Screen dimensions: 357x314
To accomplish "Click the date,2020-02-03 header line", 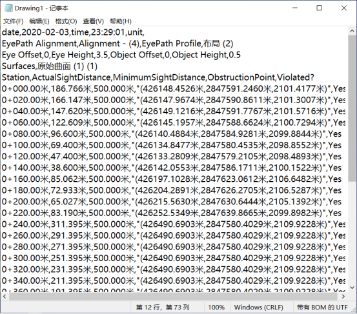I will [x=74, y=32].
